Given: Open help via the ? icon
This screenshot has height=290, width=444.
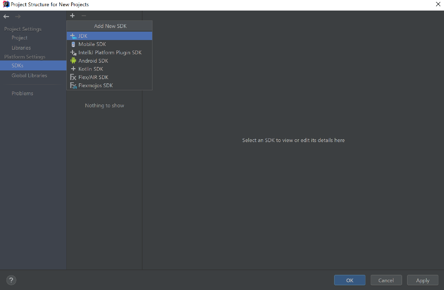Looking at the screenshot, I should point(11,280).
